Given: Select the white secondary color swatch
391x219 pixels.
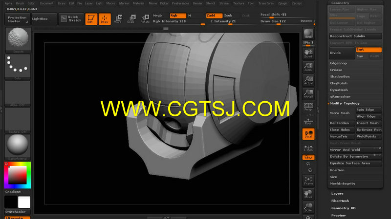Looking at the screenshot, I should pos(24,202).
